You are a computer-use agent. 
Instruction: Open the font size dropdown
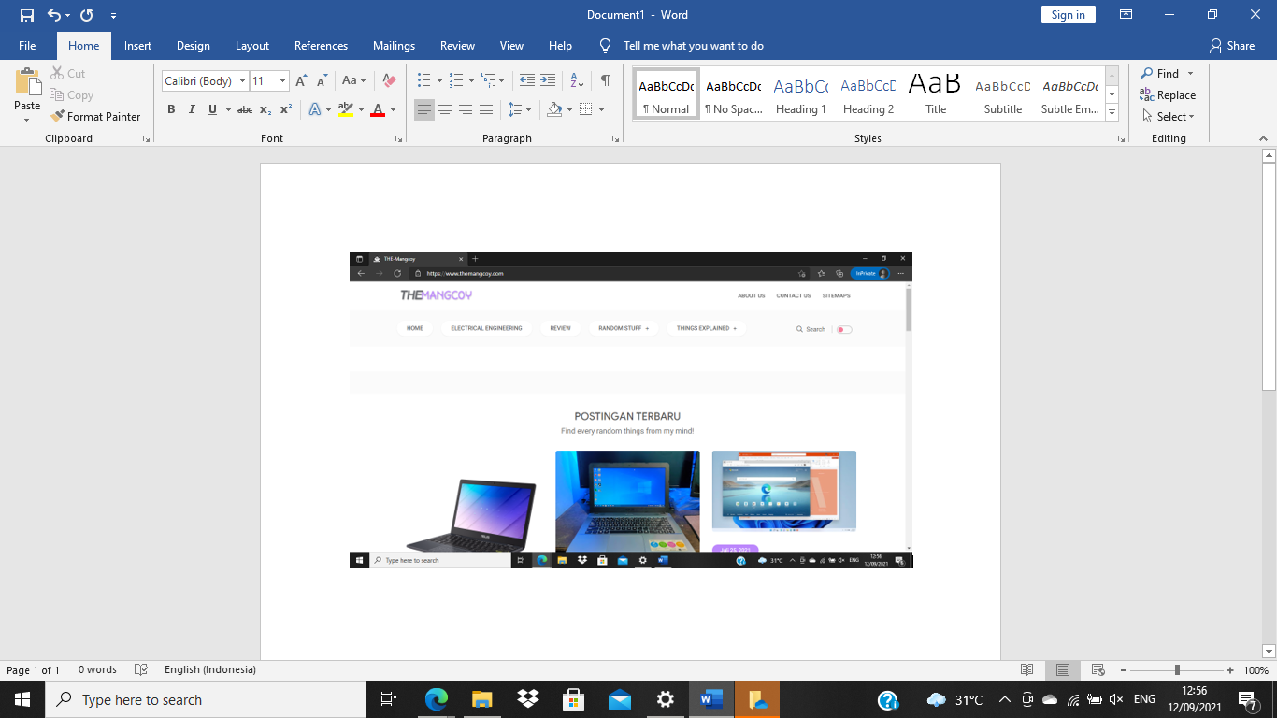[x=283, y=81]
